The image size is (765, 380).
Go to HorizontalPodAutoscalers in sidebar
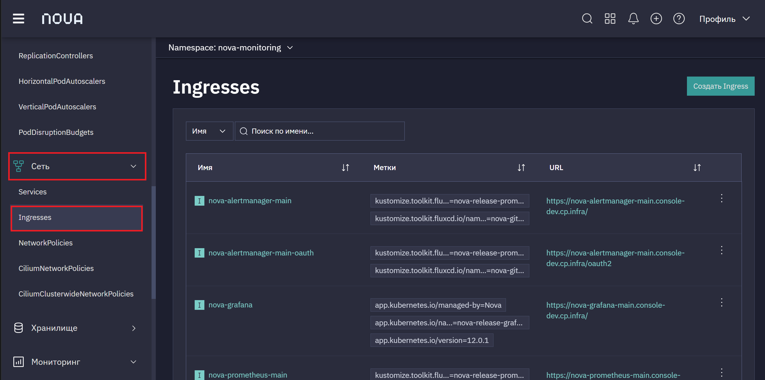(x=62, y=81)
